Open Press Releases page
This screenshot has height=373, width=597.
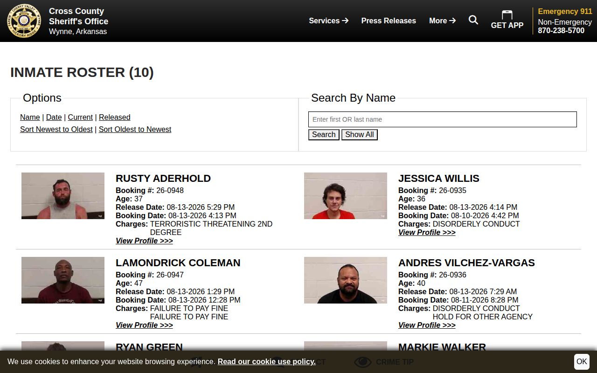(x=389, y=21)
